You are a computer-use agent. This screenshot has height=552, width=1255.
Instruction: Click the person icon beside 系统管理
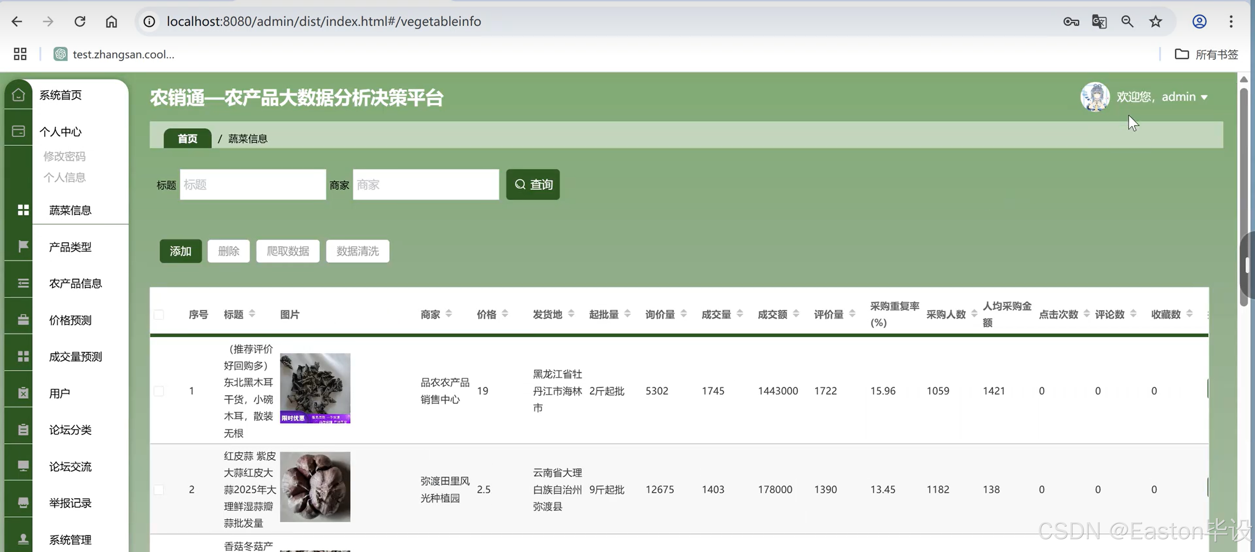pos(23,540)
